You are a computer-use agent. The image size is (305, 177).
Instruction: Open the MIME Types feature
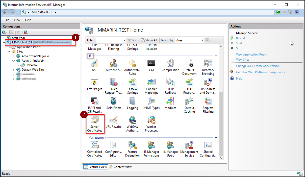(151, 103)
